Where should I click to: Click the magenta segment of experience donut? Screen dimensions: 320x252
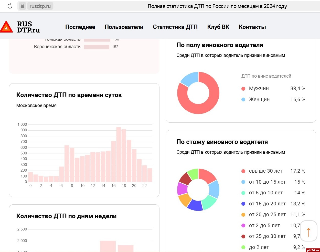(x=182, y=188)
